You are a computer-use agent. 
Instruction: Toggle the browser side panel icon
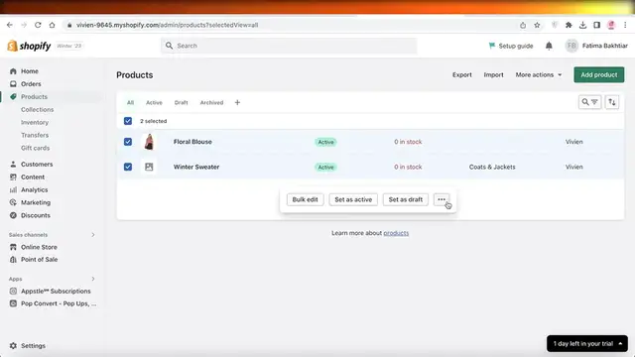coord(596,25)
